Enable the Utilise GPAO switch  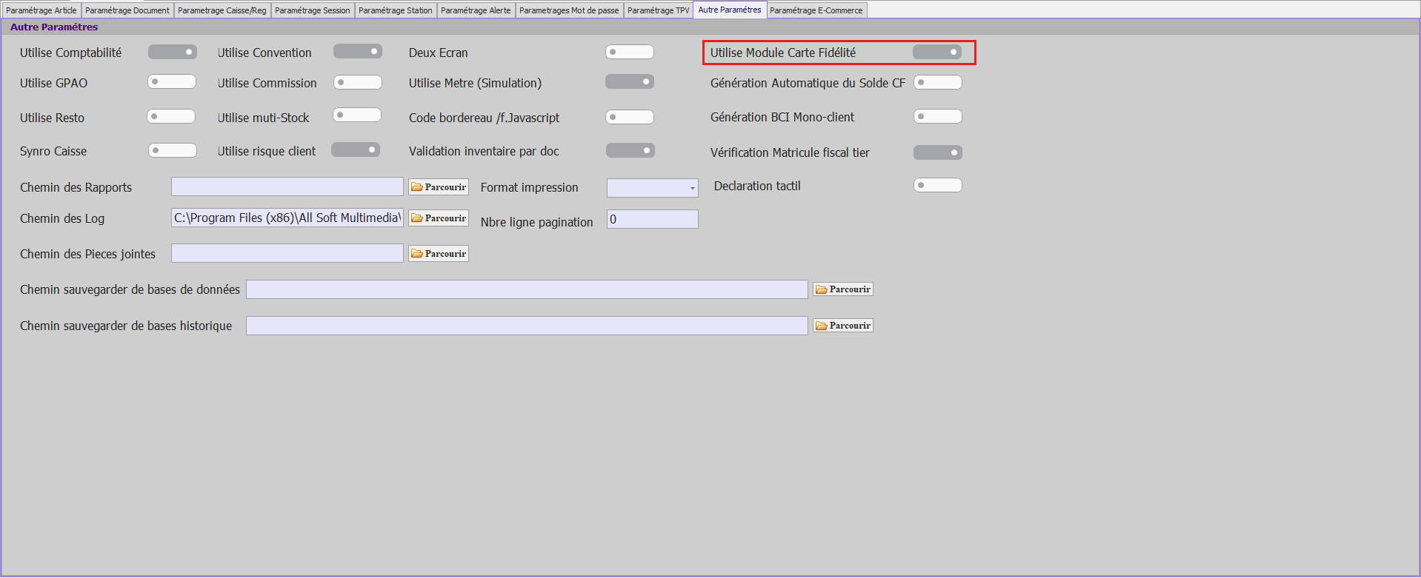[172, 81]
